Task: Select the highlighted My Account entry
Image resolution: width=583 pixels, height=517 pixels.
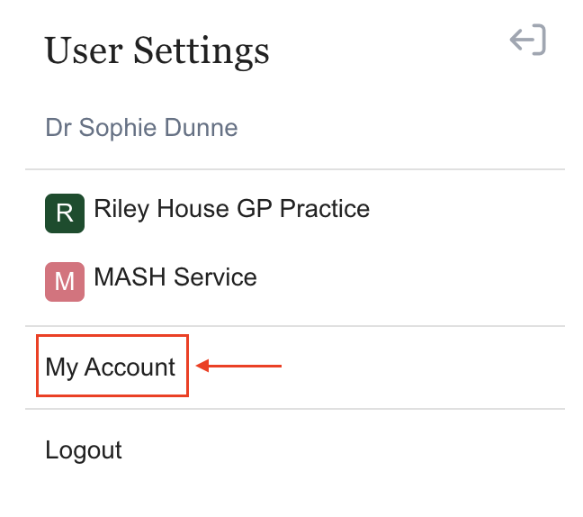Action: point(111,367)
